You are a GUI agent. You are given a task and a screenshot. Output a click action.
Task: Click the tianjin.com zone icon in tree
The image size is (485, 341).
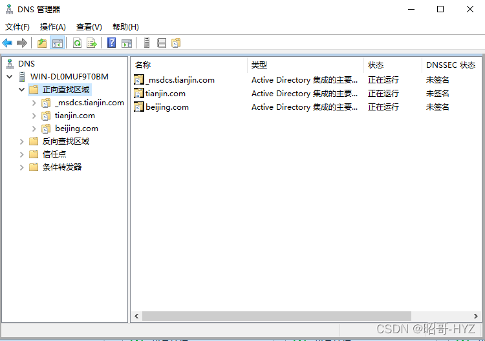[x=46, y=116]
